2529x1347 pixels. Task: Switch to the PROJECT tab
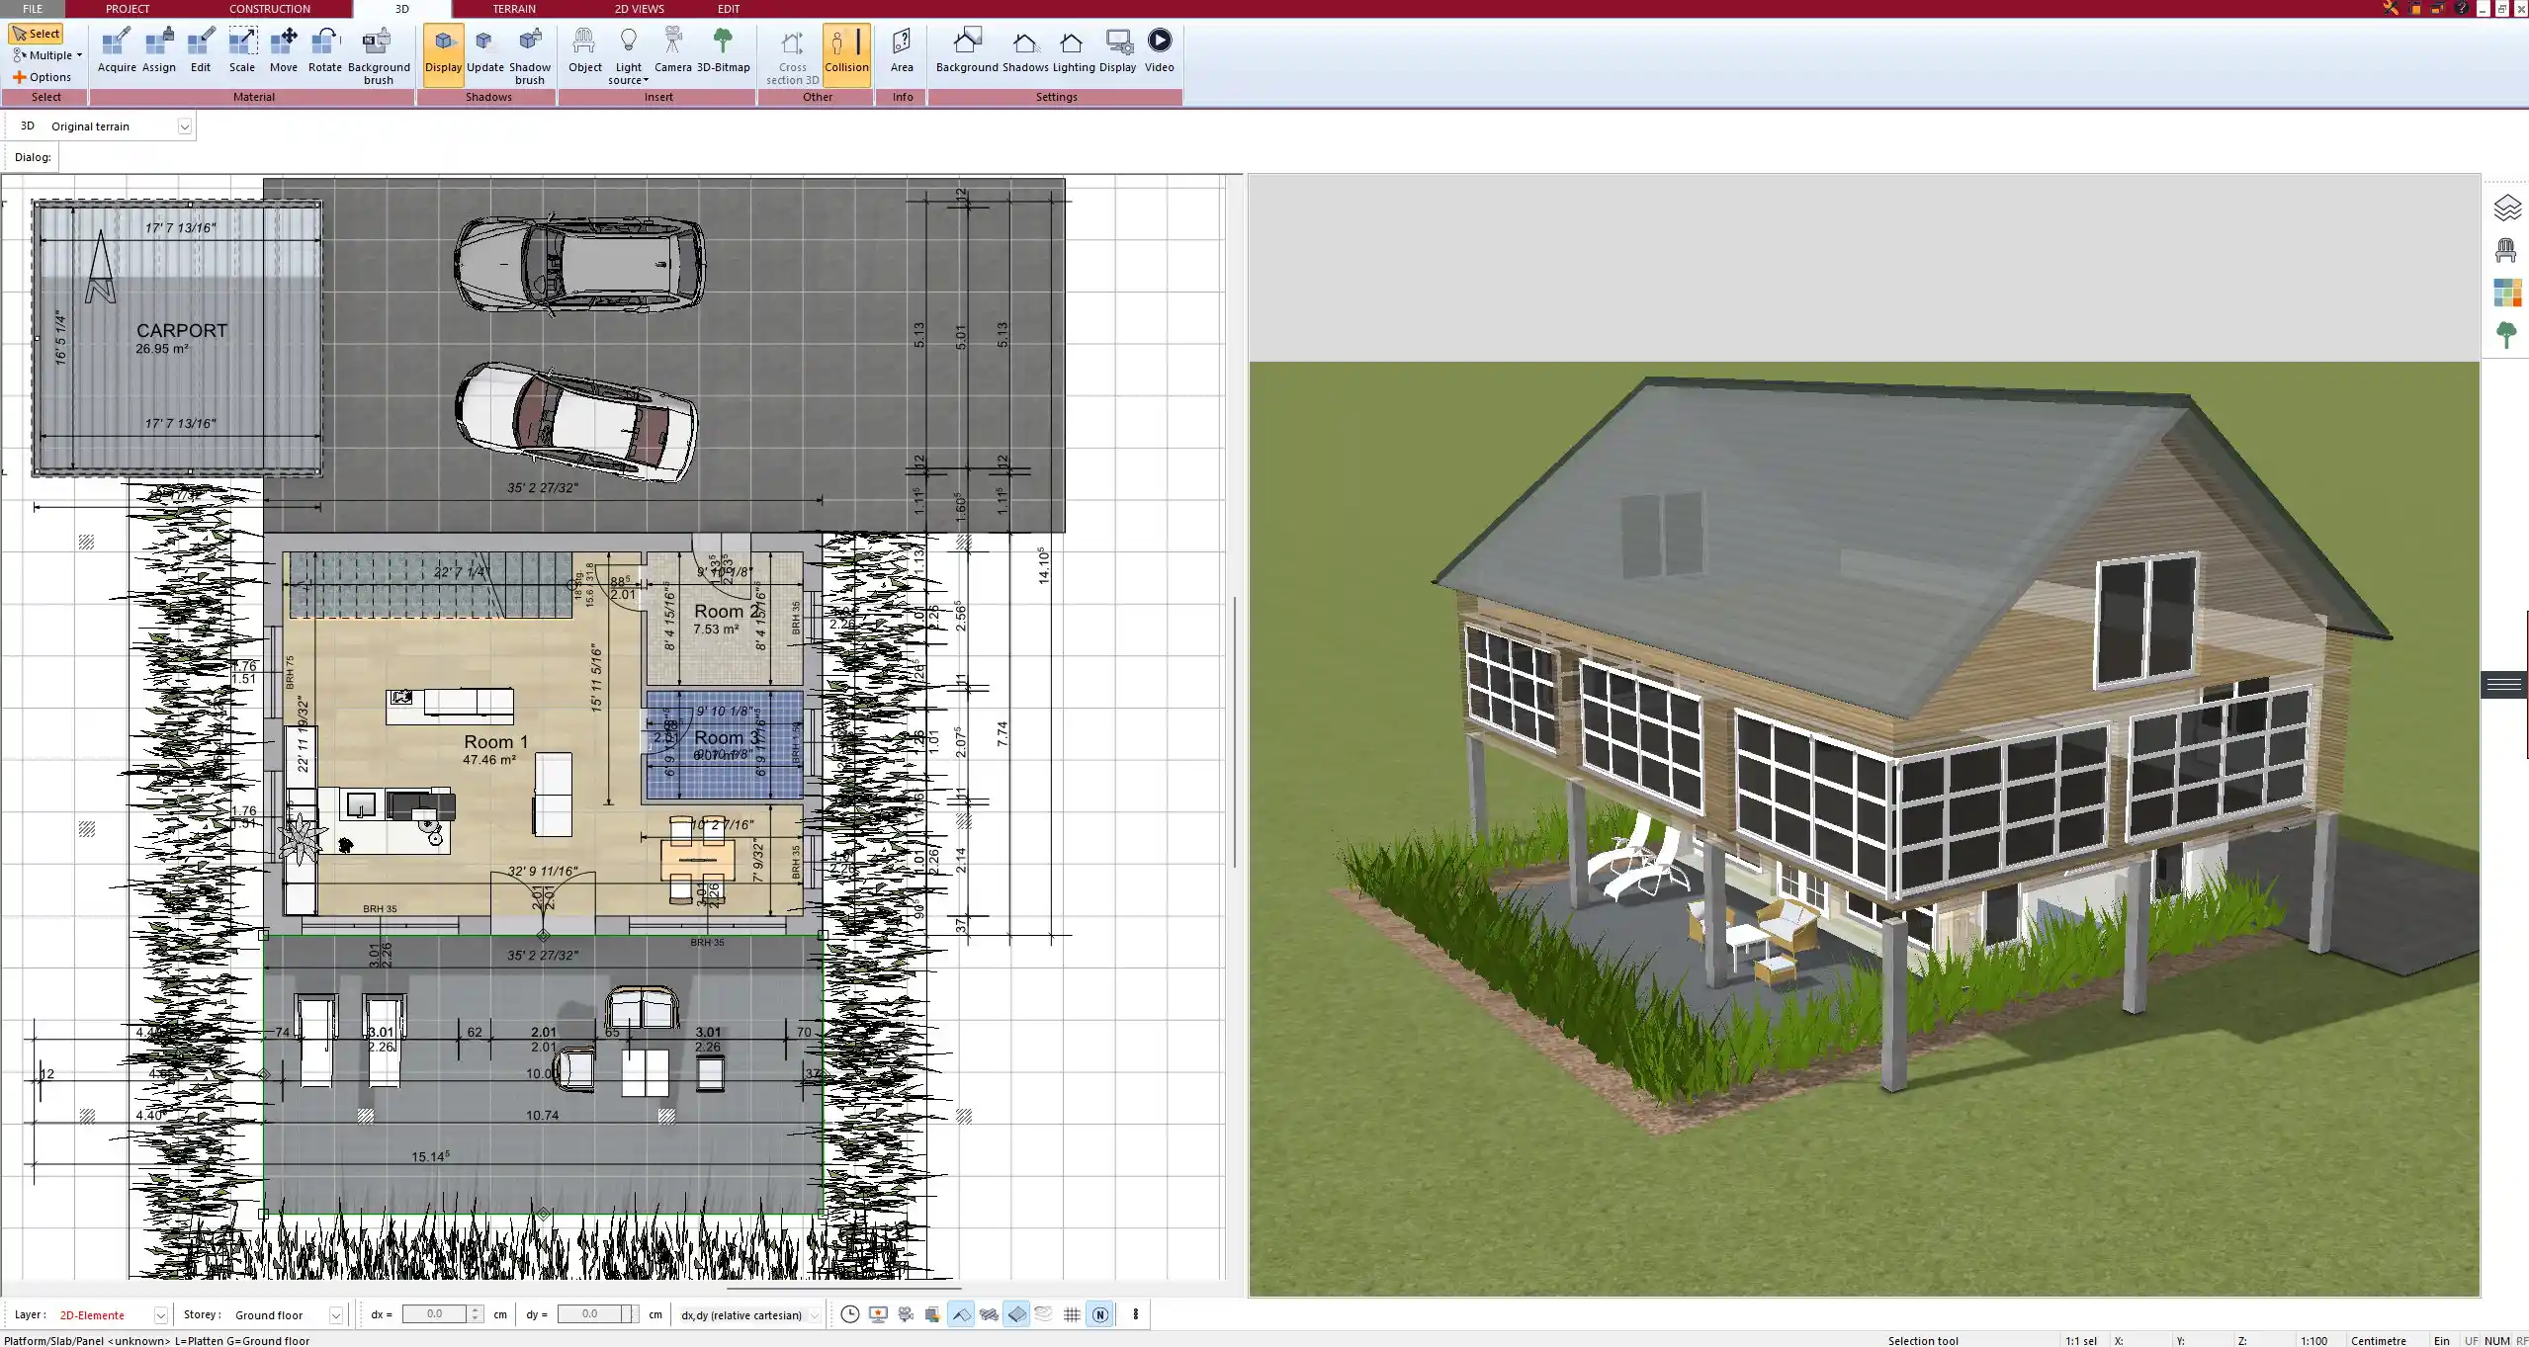coord(128,9)
